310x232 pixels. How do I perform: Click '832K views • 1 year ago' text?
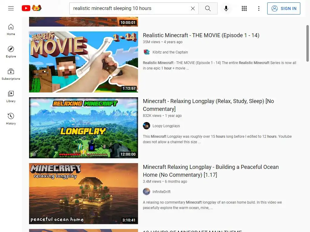coord(162,116)
